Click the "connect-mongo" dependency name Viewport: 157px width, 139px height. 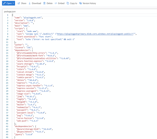pos(24,75)
